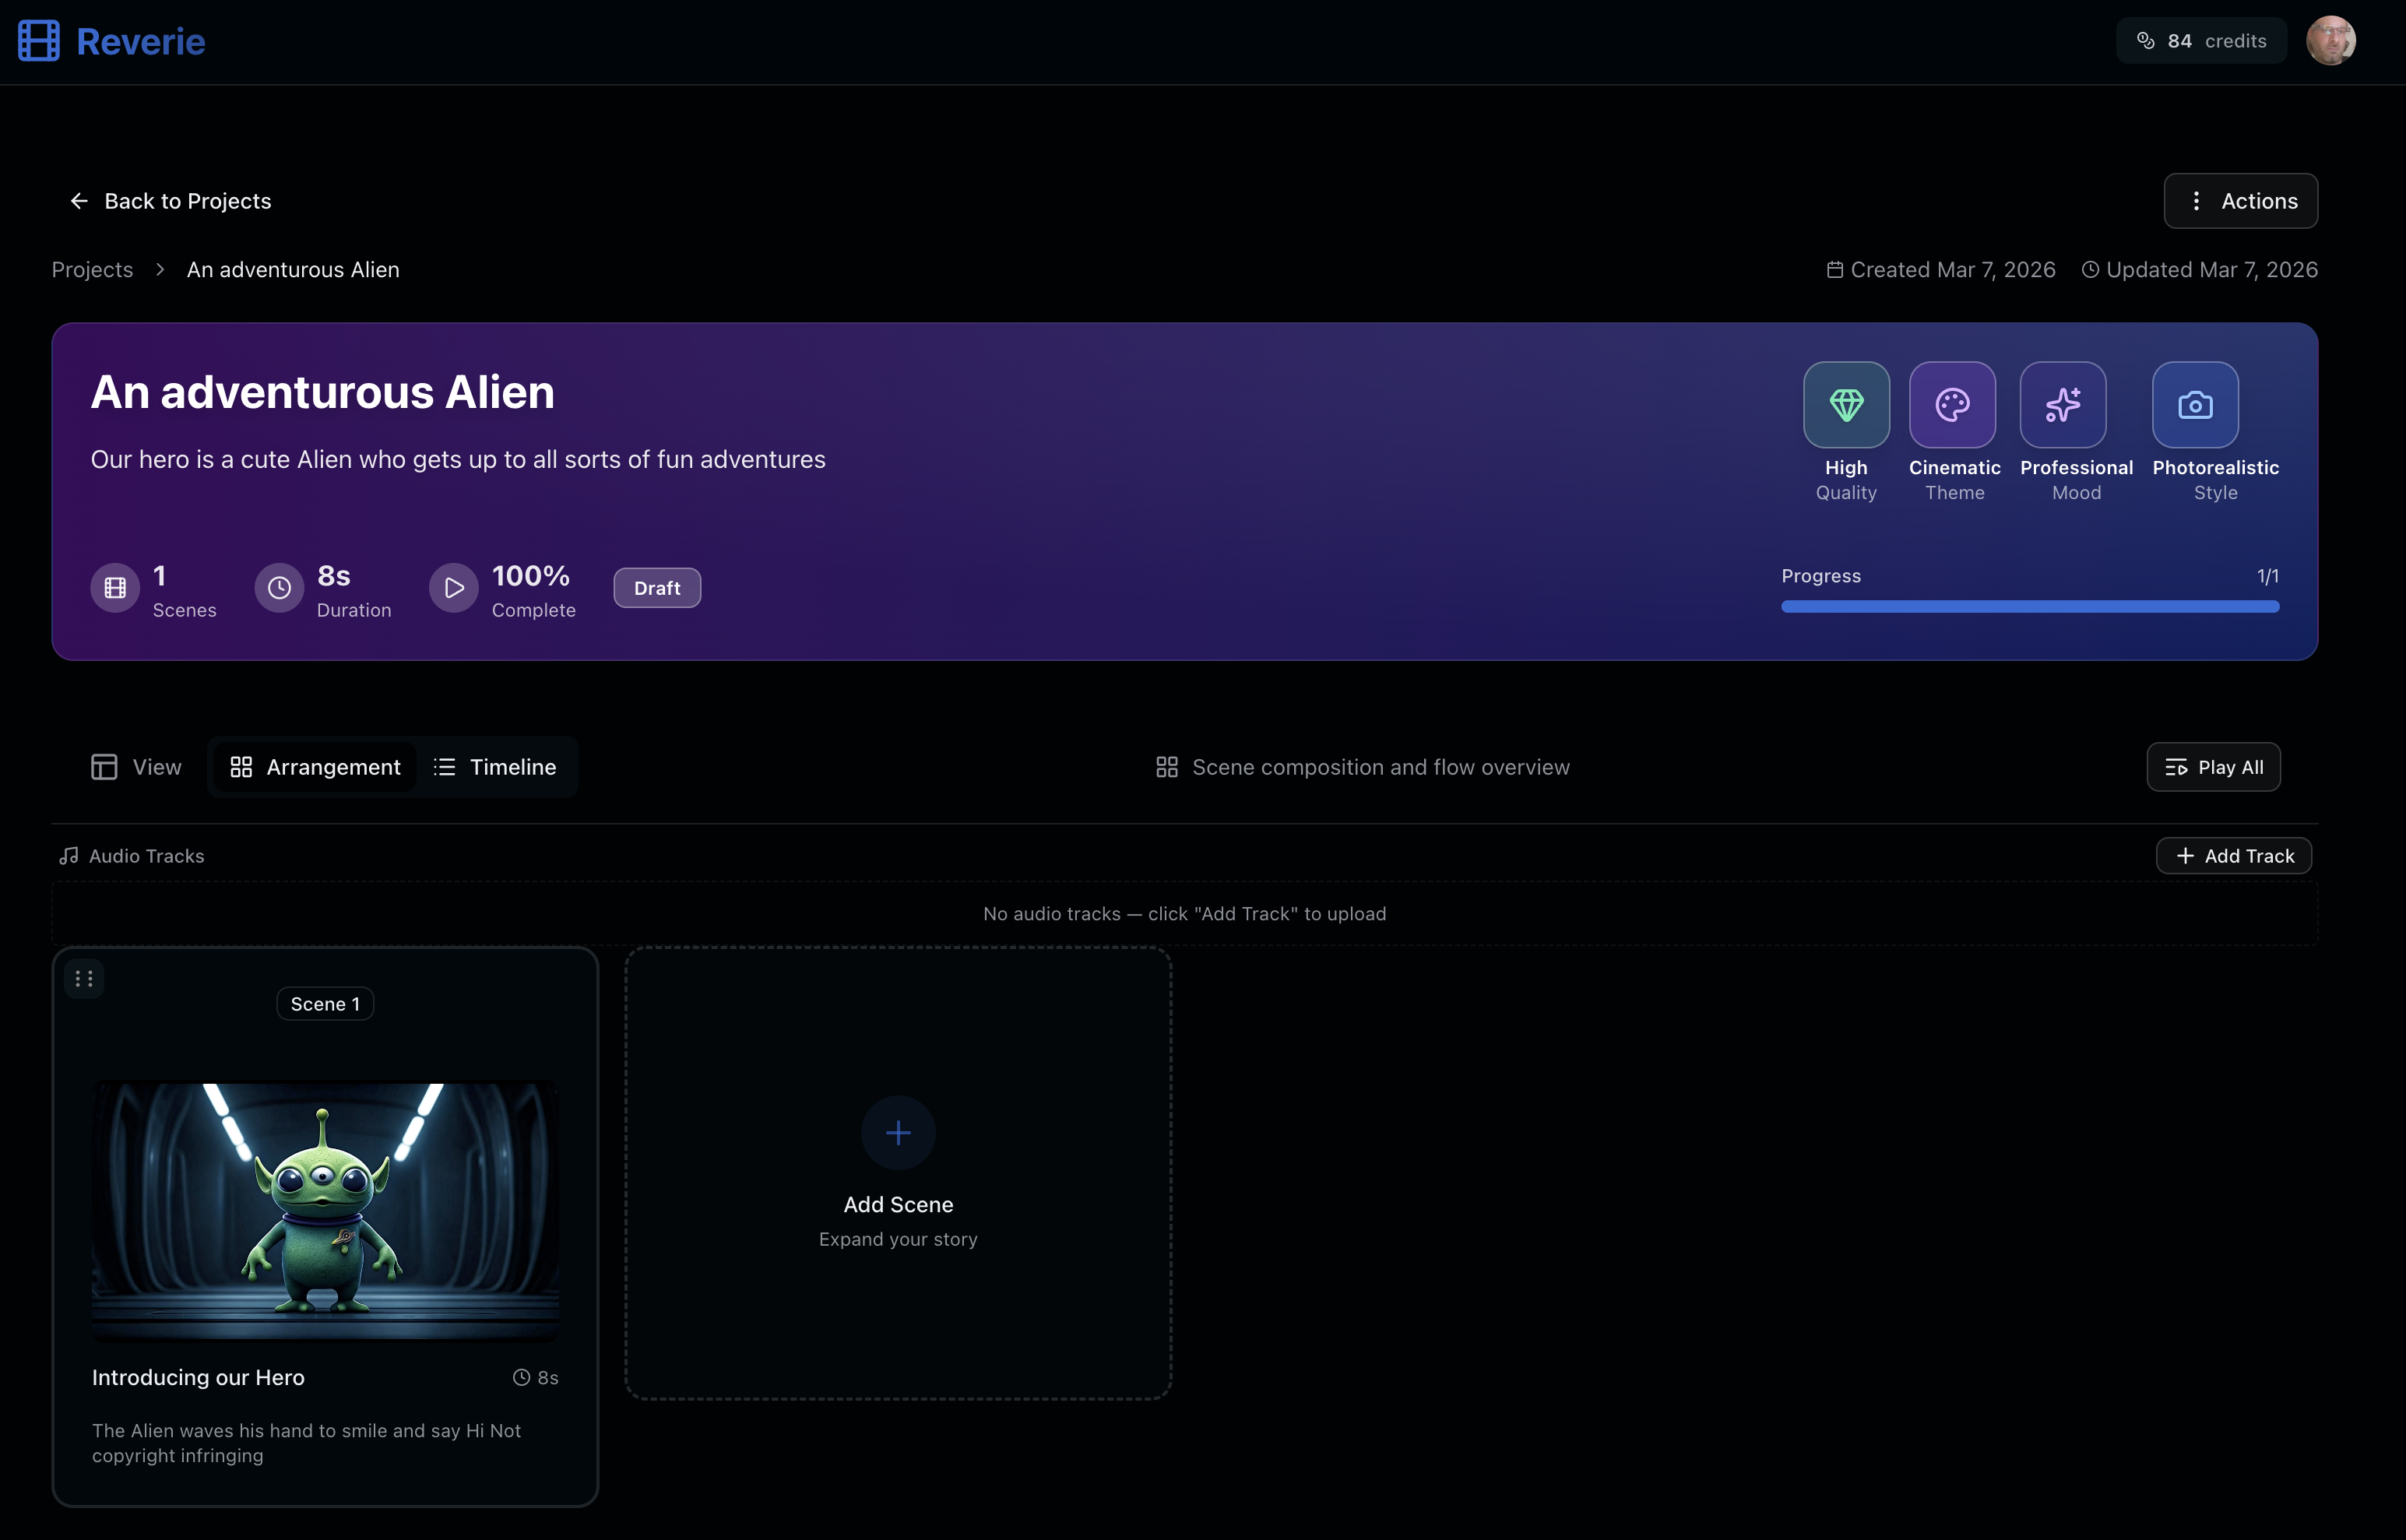Screen dimensions: 2406x1540
Task: Click the Scene 1 drag handle
Action: click(84, 979)
